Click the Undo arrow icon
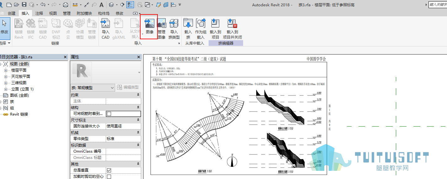Screen dimensions: 447x179 (x=43, y=5)
